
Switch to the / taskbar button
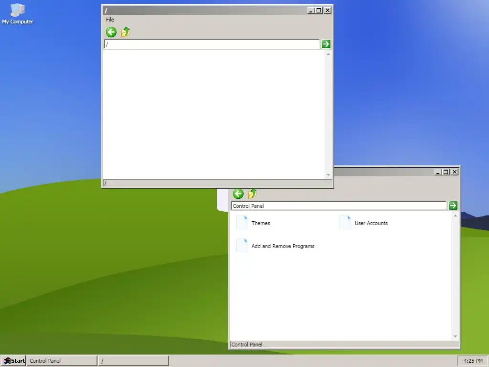click(134, 361)
